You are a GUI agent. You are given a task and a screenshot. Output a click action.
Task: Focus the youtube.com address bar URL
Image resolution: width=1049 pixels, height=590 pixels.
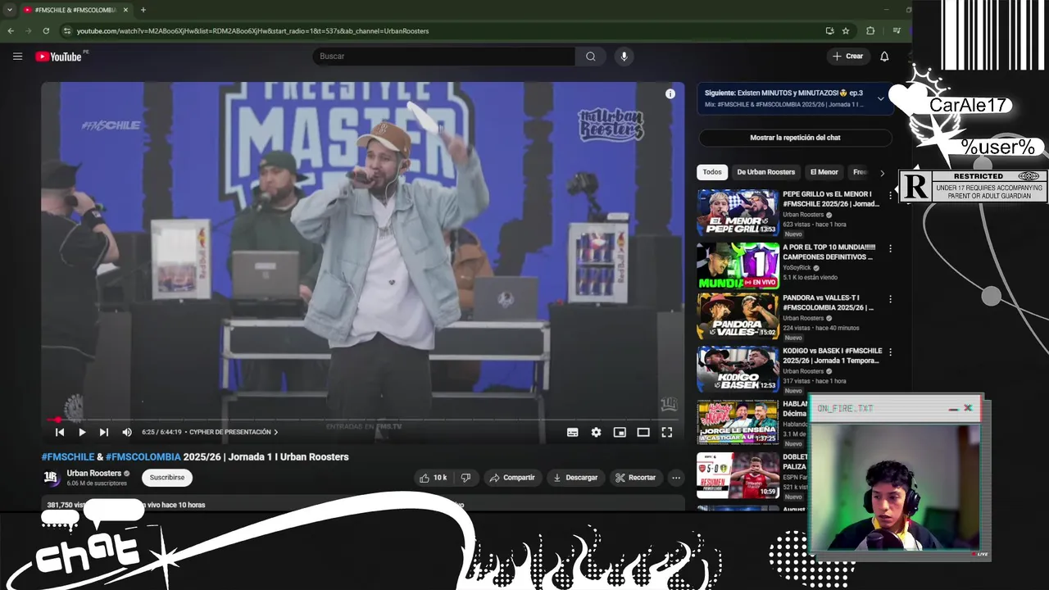252,31
